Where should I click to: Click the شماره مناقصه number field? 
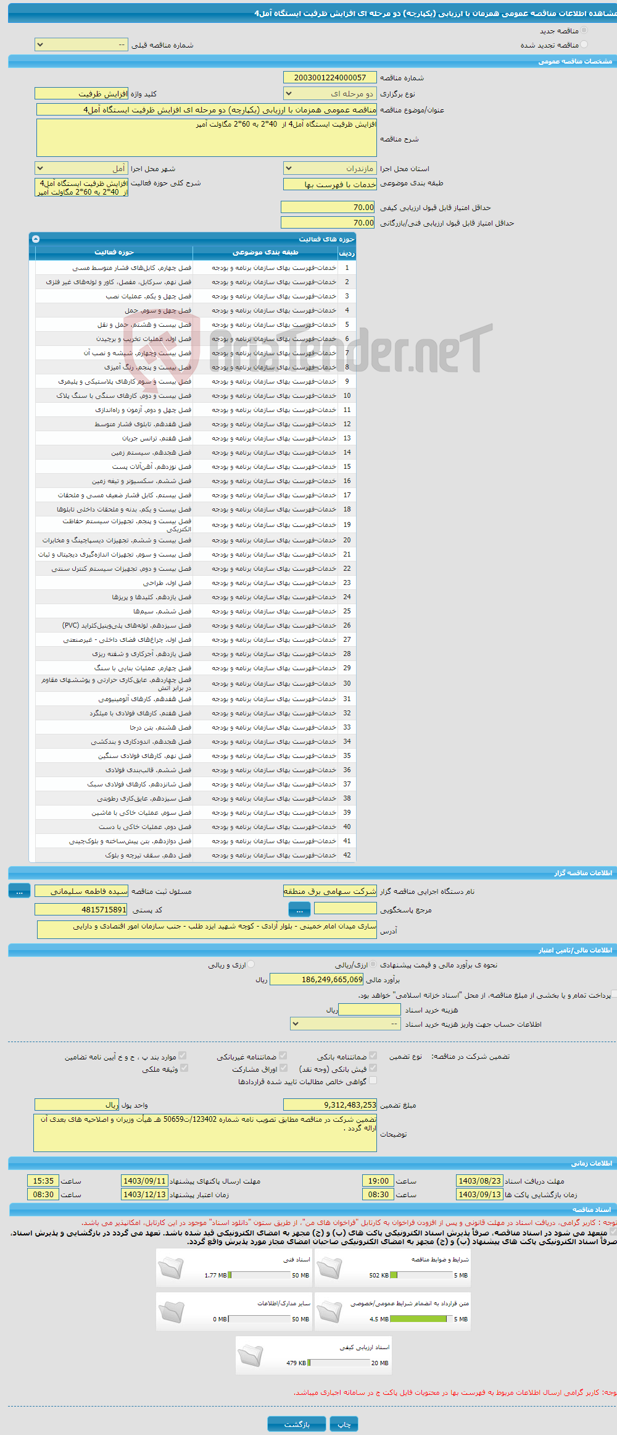point(330,77)
